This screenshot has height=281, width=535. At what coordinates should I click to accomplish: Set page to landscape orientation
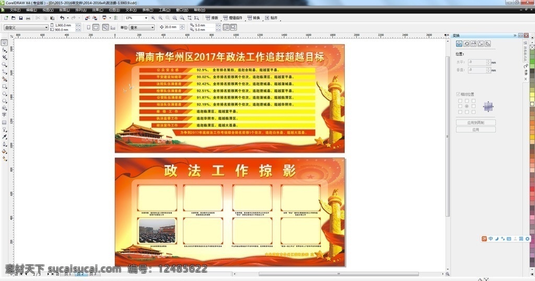[96, 27]
